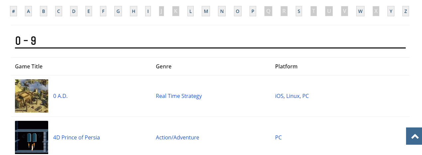This screenshot has height=155, width=422.
Task: Click the Platform column header
Action: [286, 66]
